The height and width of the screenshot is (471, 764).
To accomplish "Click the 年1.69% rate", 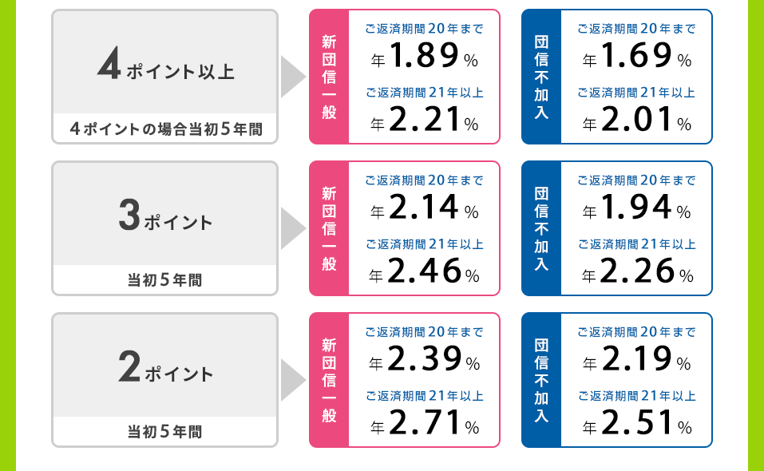I will point(637,55).
